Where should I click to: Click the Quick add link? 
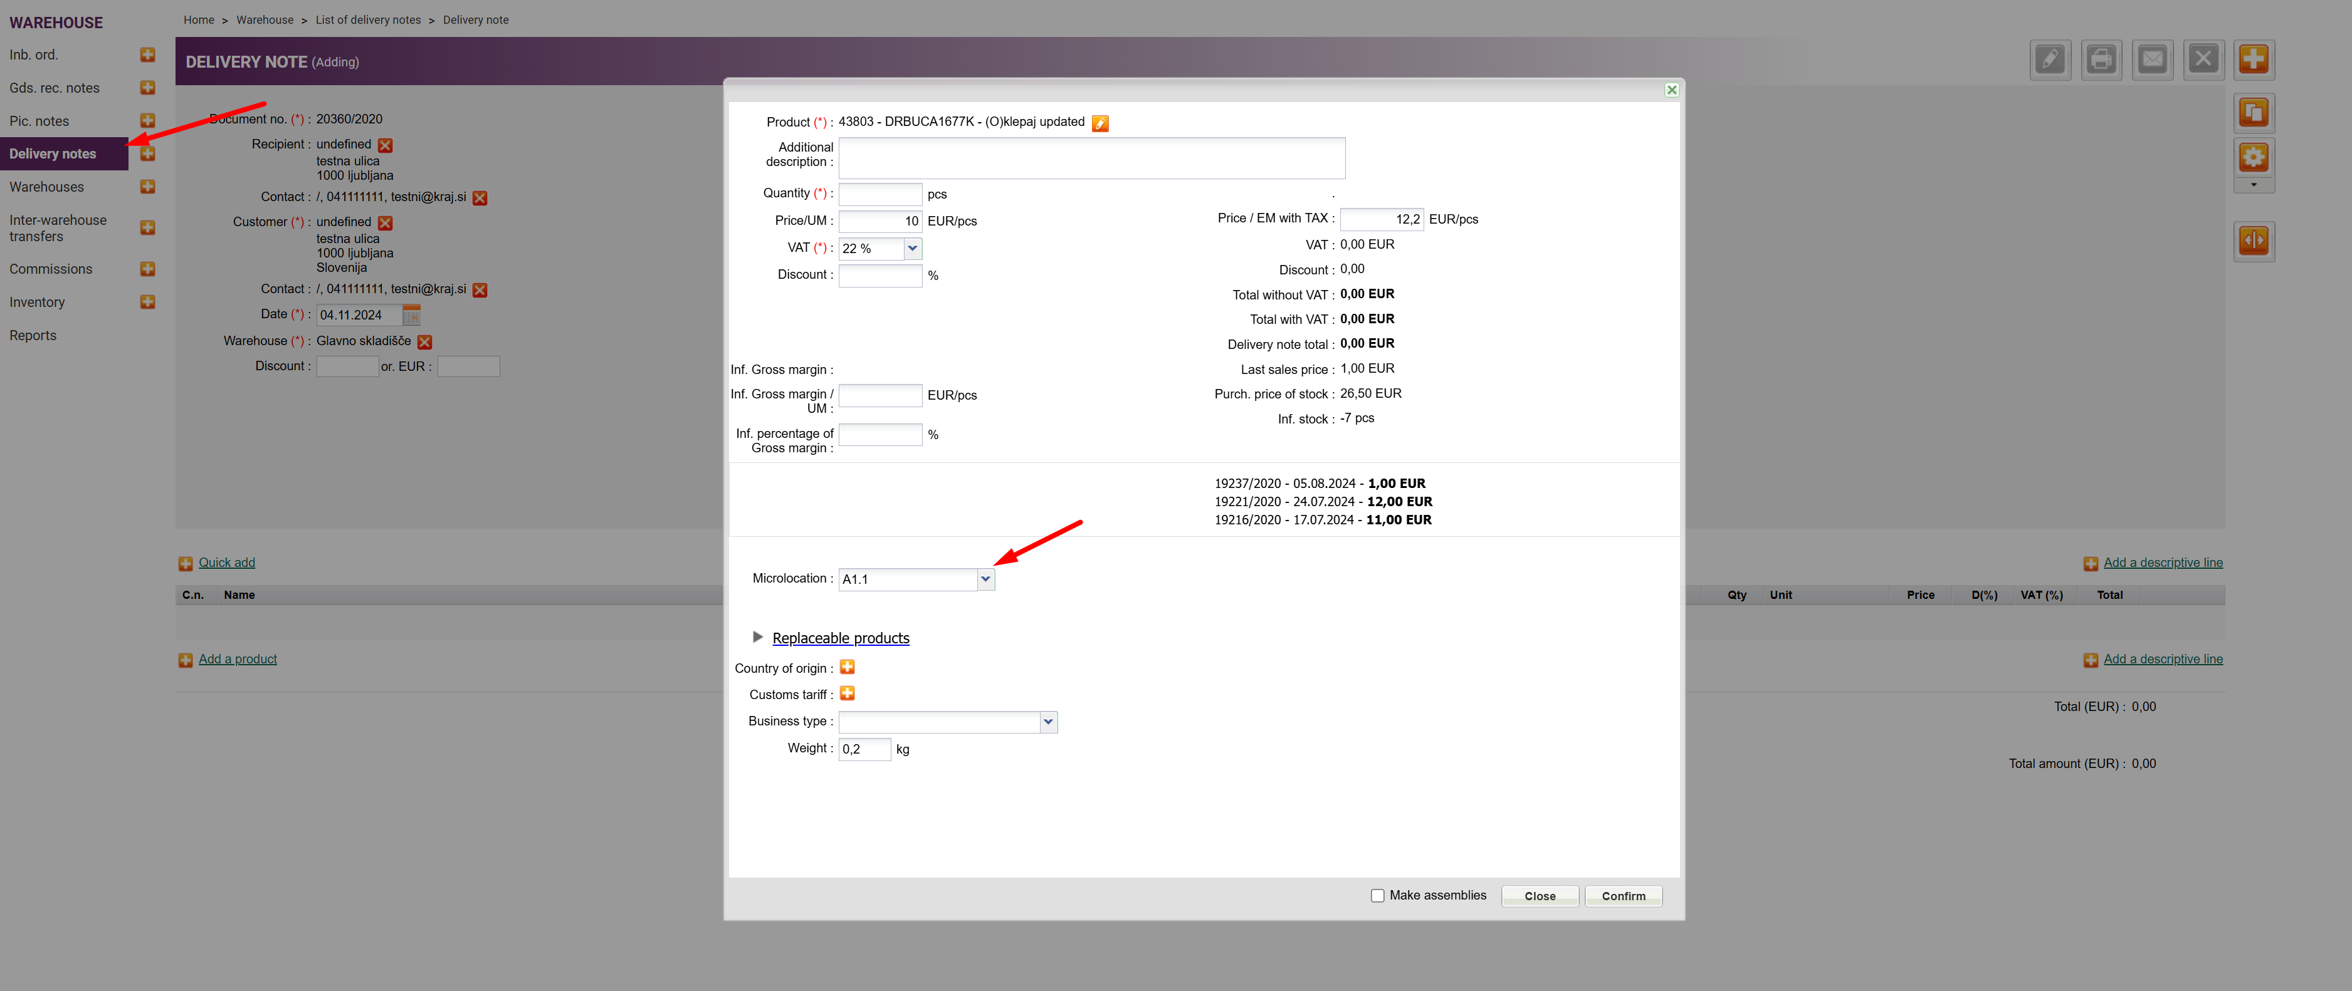[226, 562]
